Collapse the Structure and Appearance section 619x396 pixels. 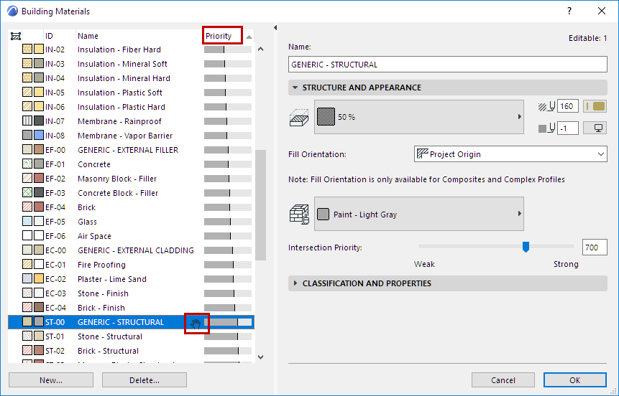click(295, 88)
